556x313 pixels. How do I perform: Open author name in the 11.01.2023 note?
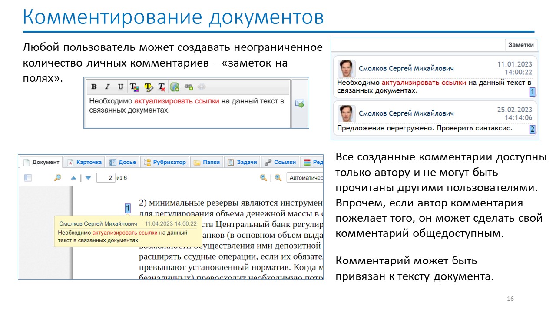click(406, 69)
